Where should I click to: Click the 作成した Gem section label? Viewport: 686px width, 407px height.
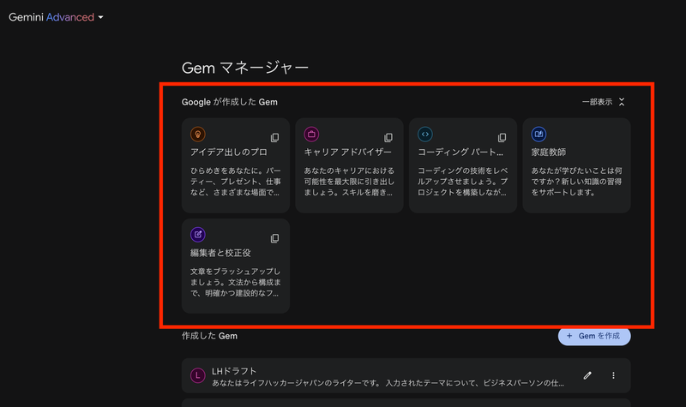pos(209,336)
